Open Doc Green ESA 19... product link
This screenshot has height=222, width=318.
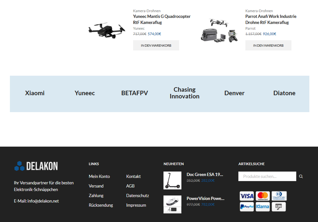[x=205, y=174]
